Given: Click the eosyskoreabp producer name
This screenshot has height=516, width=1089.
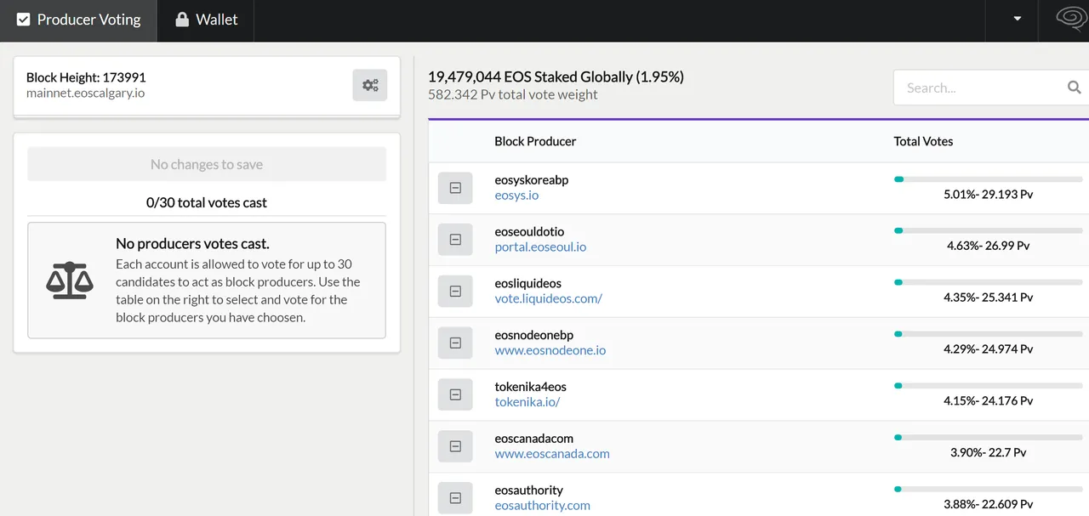Looking at the screenshot, I should point(531,180).
